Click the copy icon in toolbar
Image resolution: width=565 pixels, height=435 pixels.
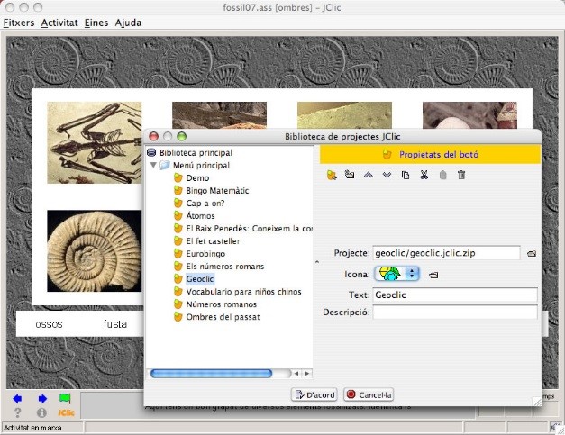point(406,175)
